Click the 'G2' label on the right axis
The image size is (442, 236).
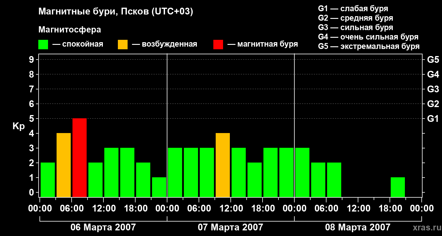coord(433,104)
